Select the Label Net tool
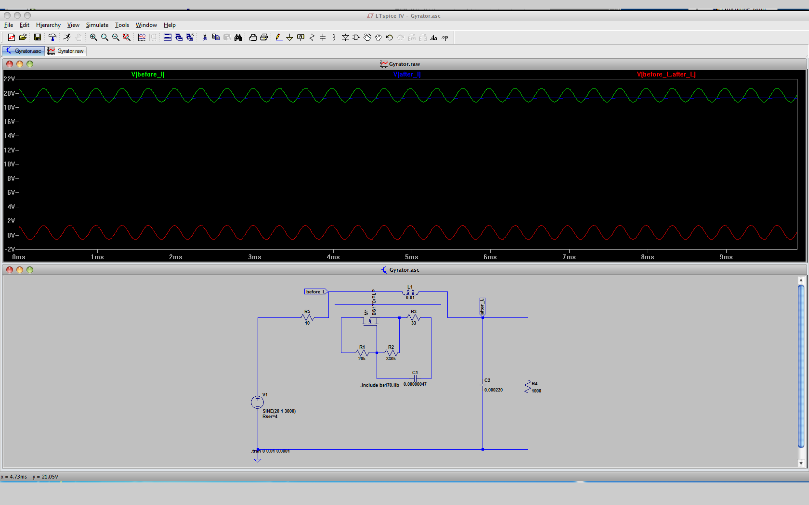The height and width of the screenshot is (505, 809). [x=301, y=38]
